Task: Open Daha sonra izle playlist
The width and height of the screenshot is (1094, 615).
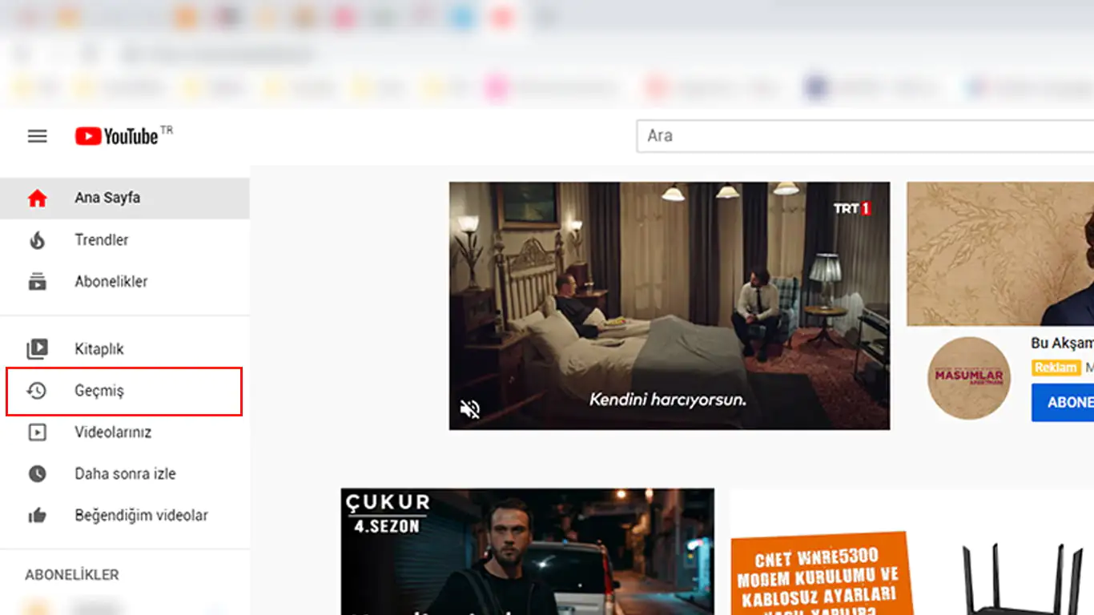Action: tap(125, 474)
